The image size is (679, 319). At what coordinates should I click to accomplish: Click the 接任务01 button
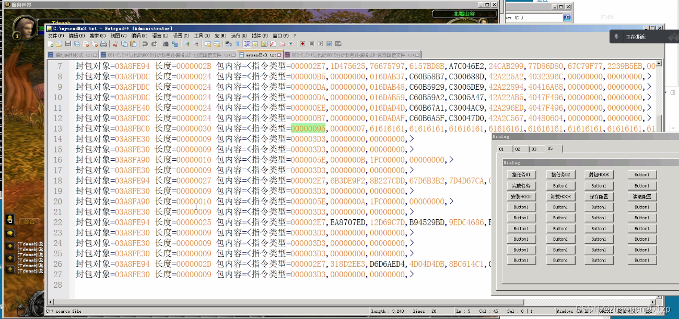pyautogui.click(x=521, y=175)
